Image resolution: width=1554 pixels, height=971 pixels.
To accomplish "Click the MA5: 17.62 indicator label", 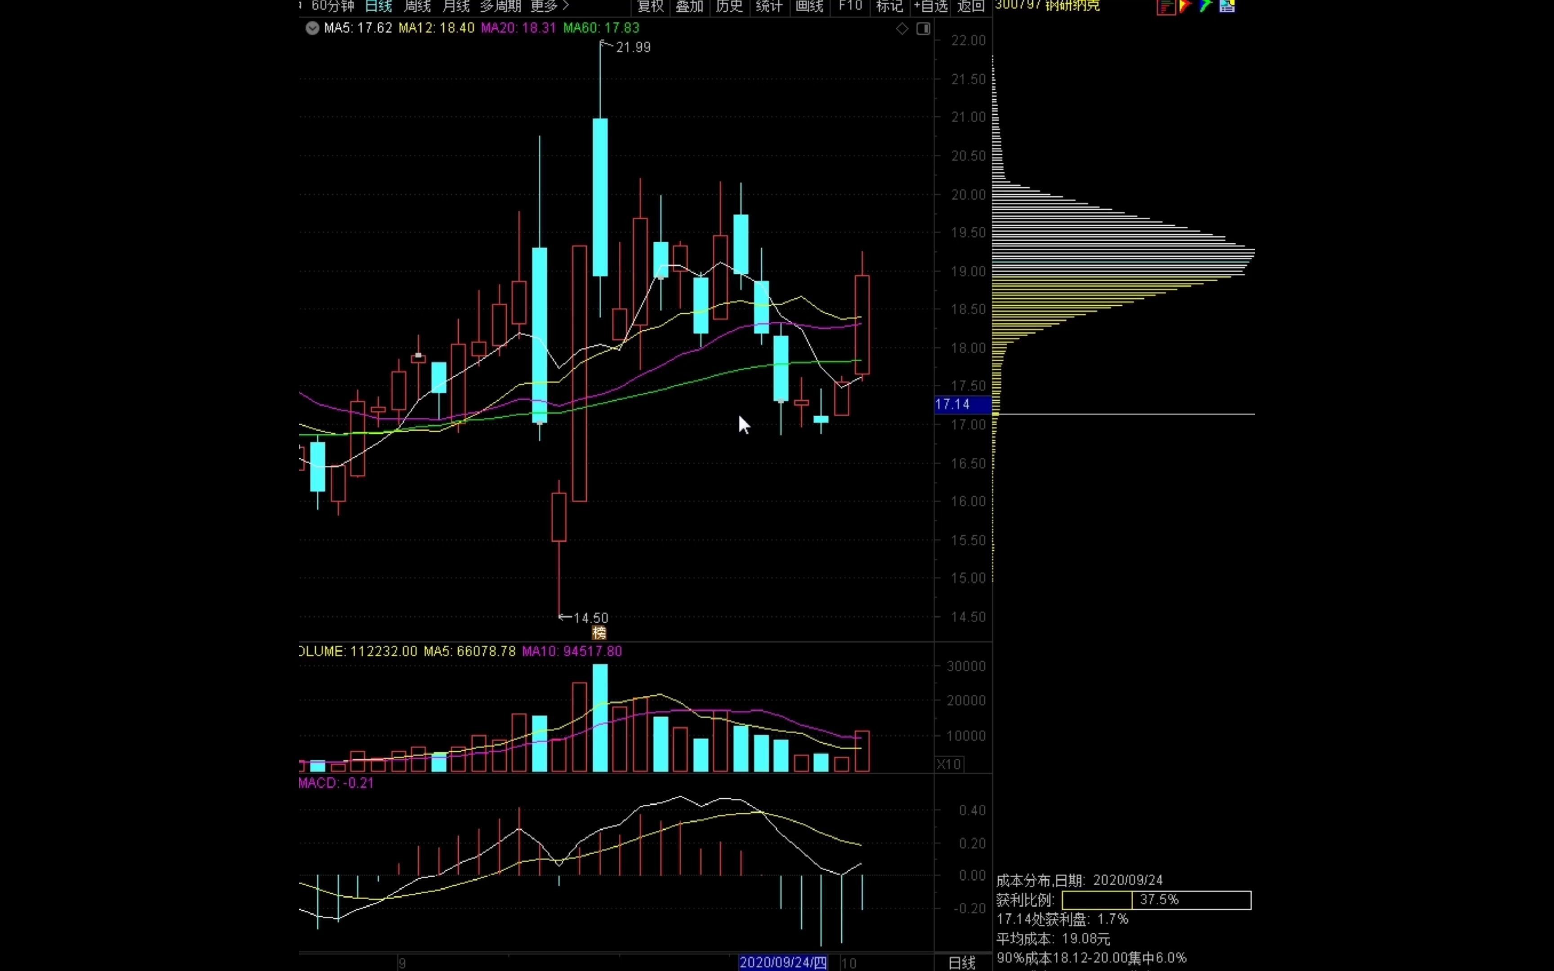I will tap(357, 28).
